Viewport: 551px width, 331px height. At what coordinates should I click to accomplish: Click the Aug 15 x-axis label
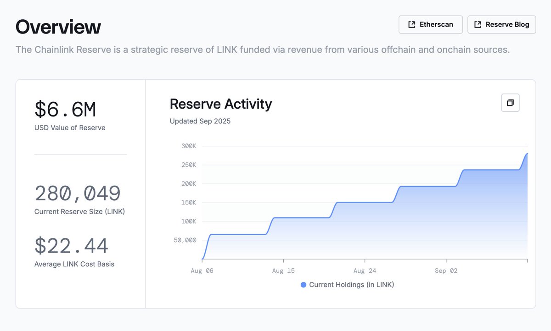(x=283, y=271)
